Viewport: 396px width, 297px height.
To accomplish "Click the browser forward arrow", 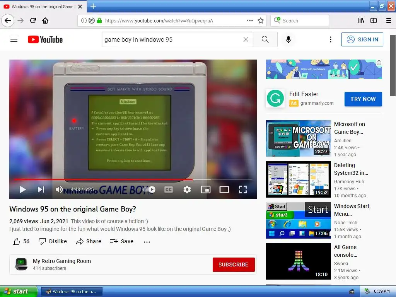I will click(21, 20).
